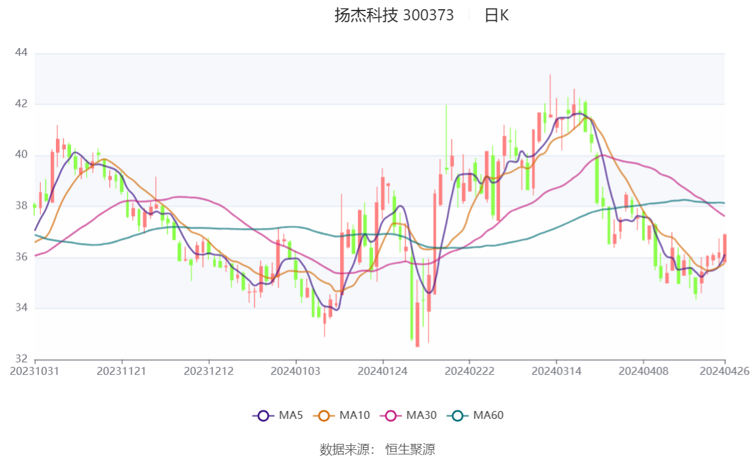Click the x-axis date 20231121
This screenshot has width=755, height=459.
121,372
